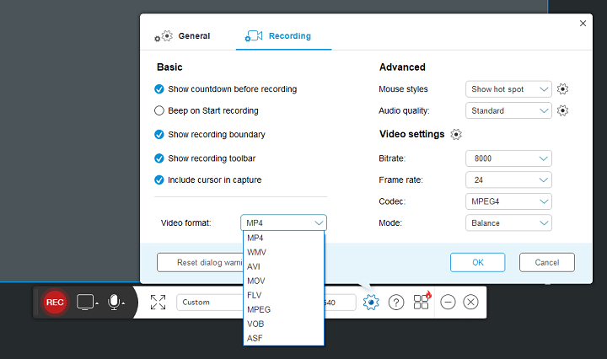
Task: Toggle Show countdown before recording
Action: pyautogui.click(x=159, y=89)
